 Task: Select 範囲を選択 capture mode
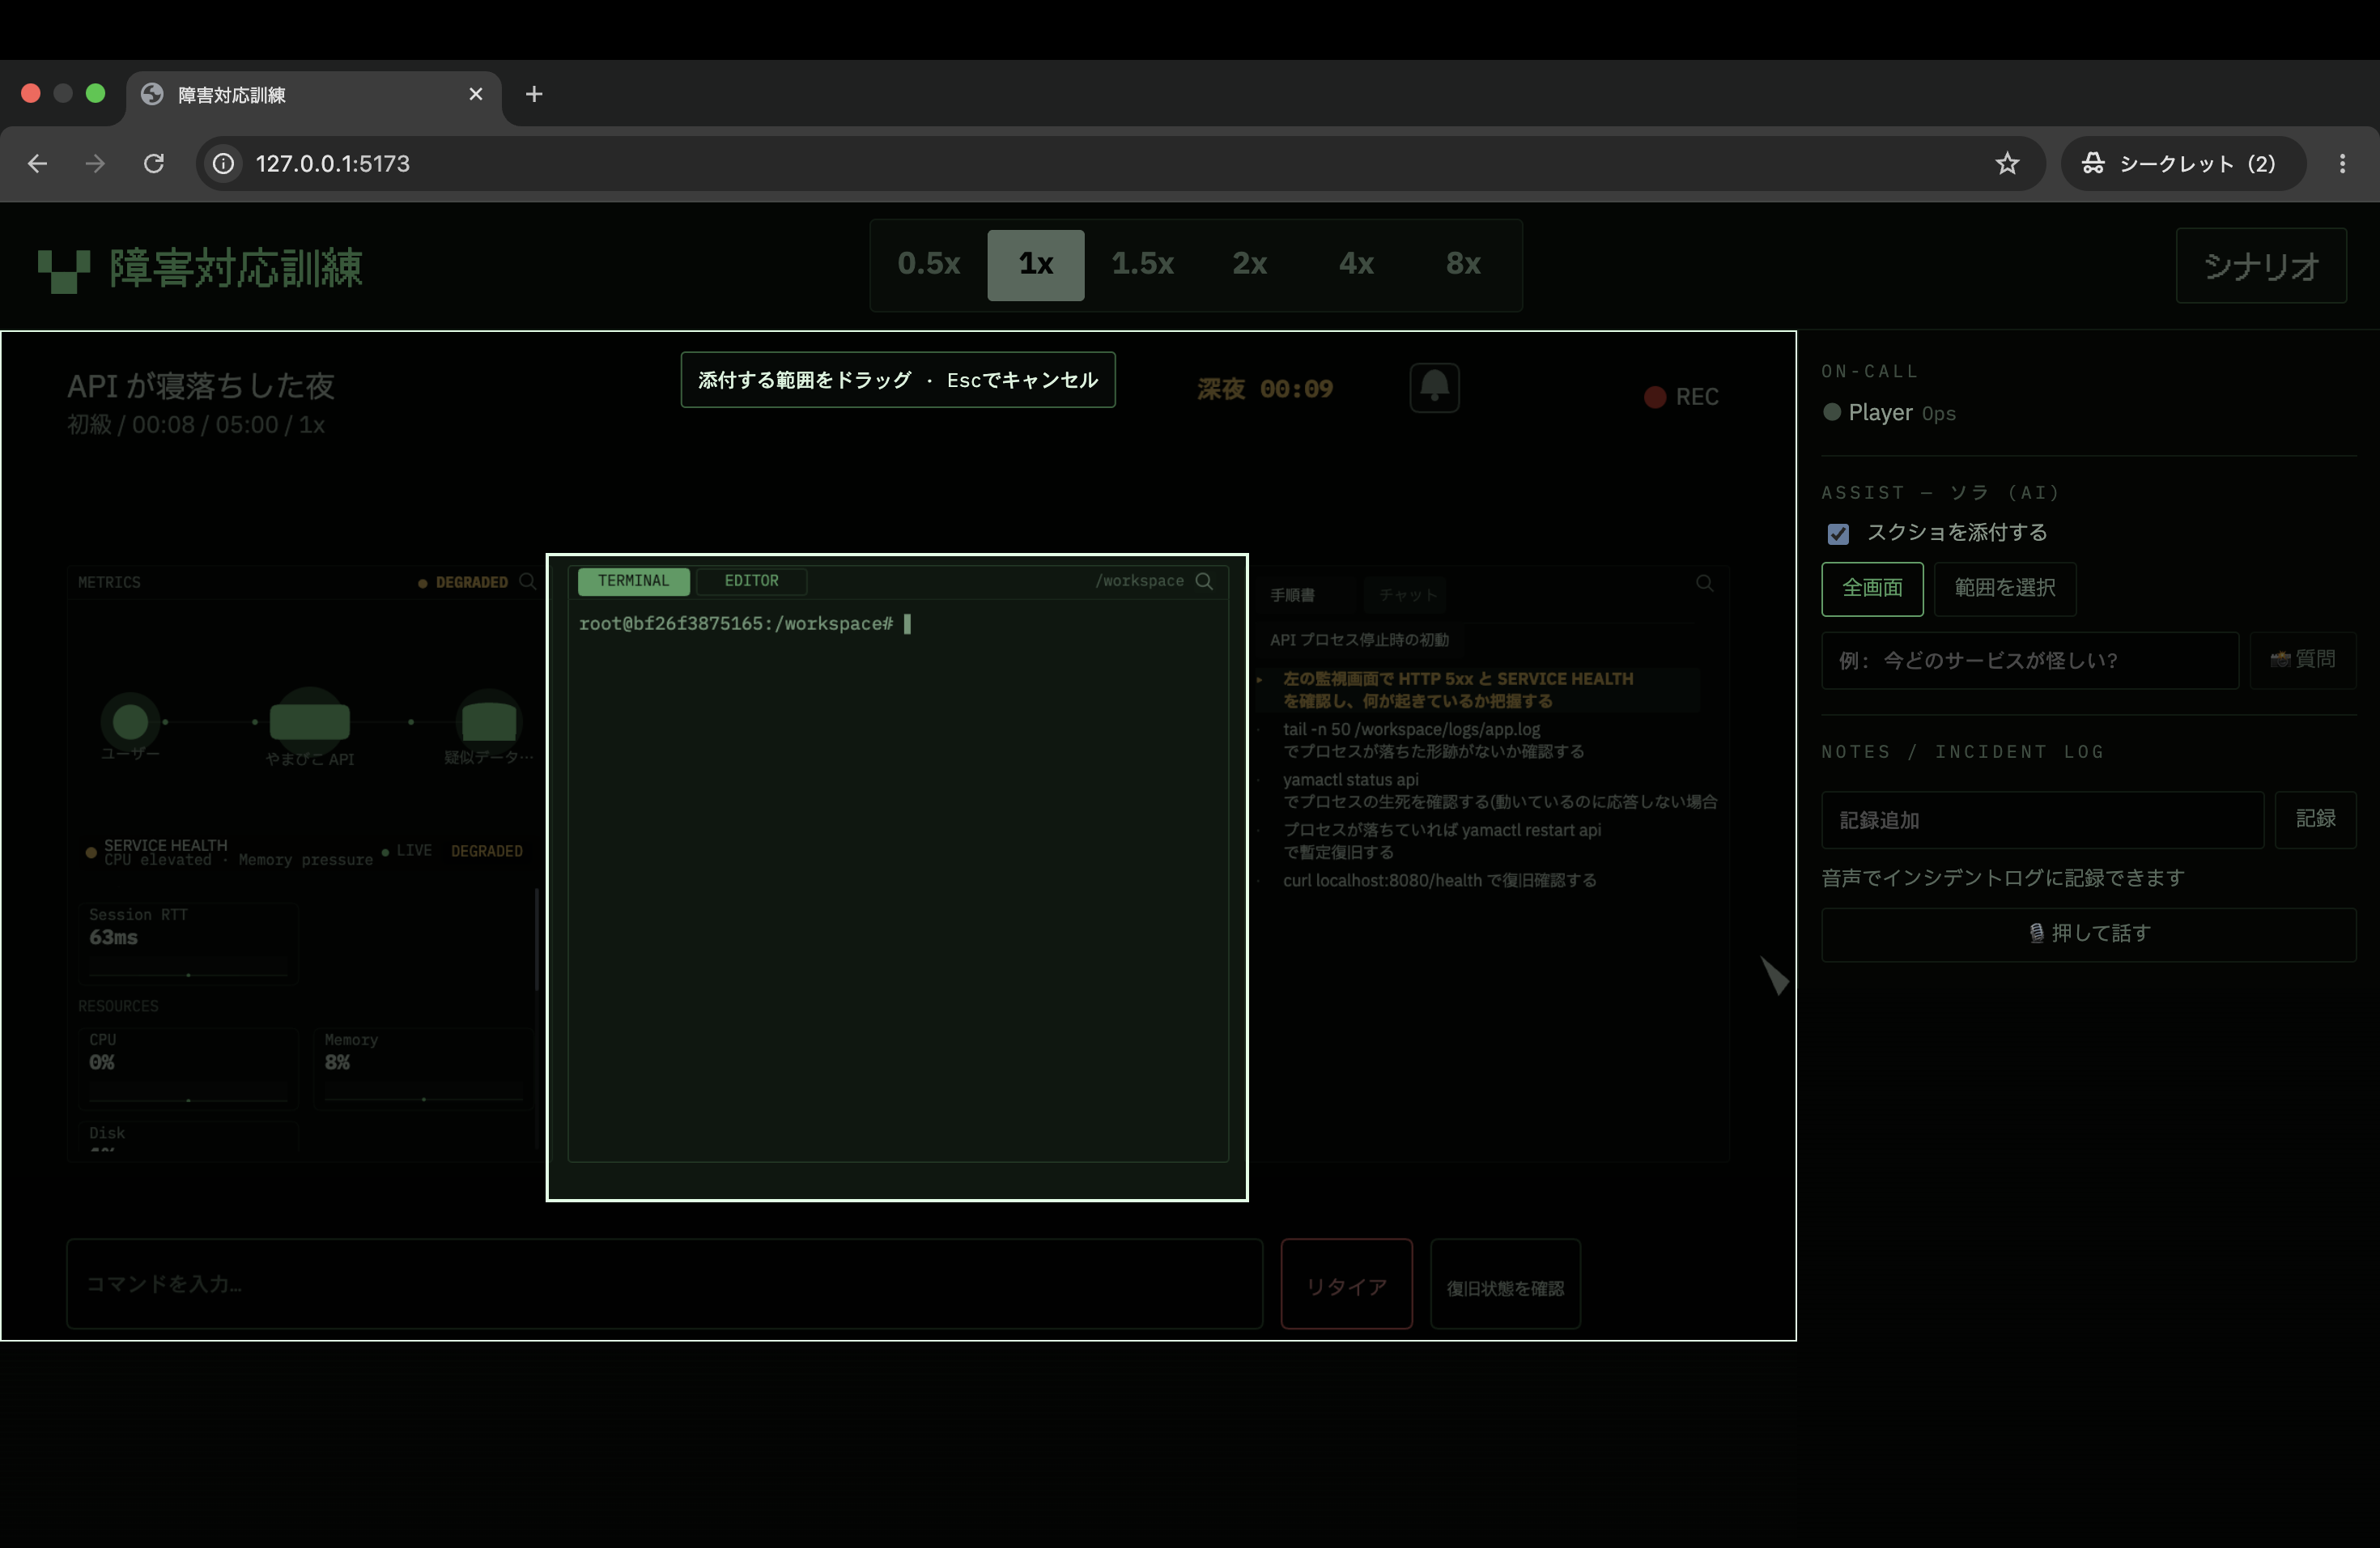click(2004, 588)
